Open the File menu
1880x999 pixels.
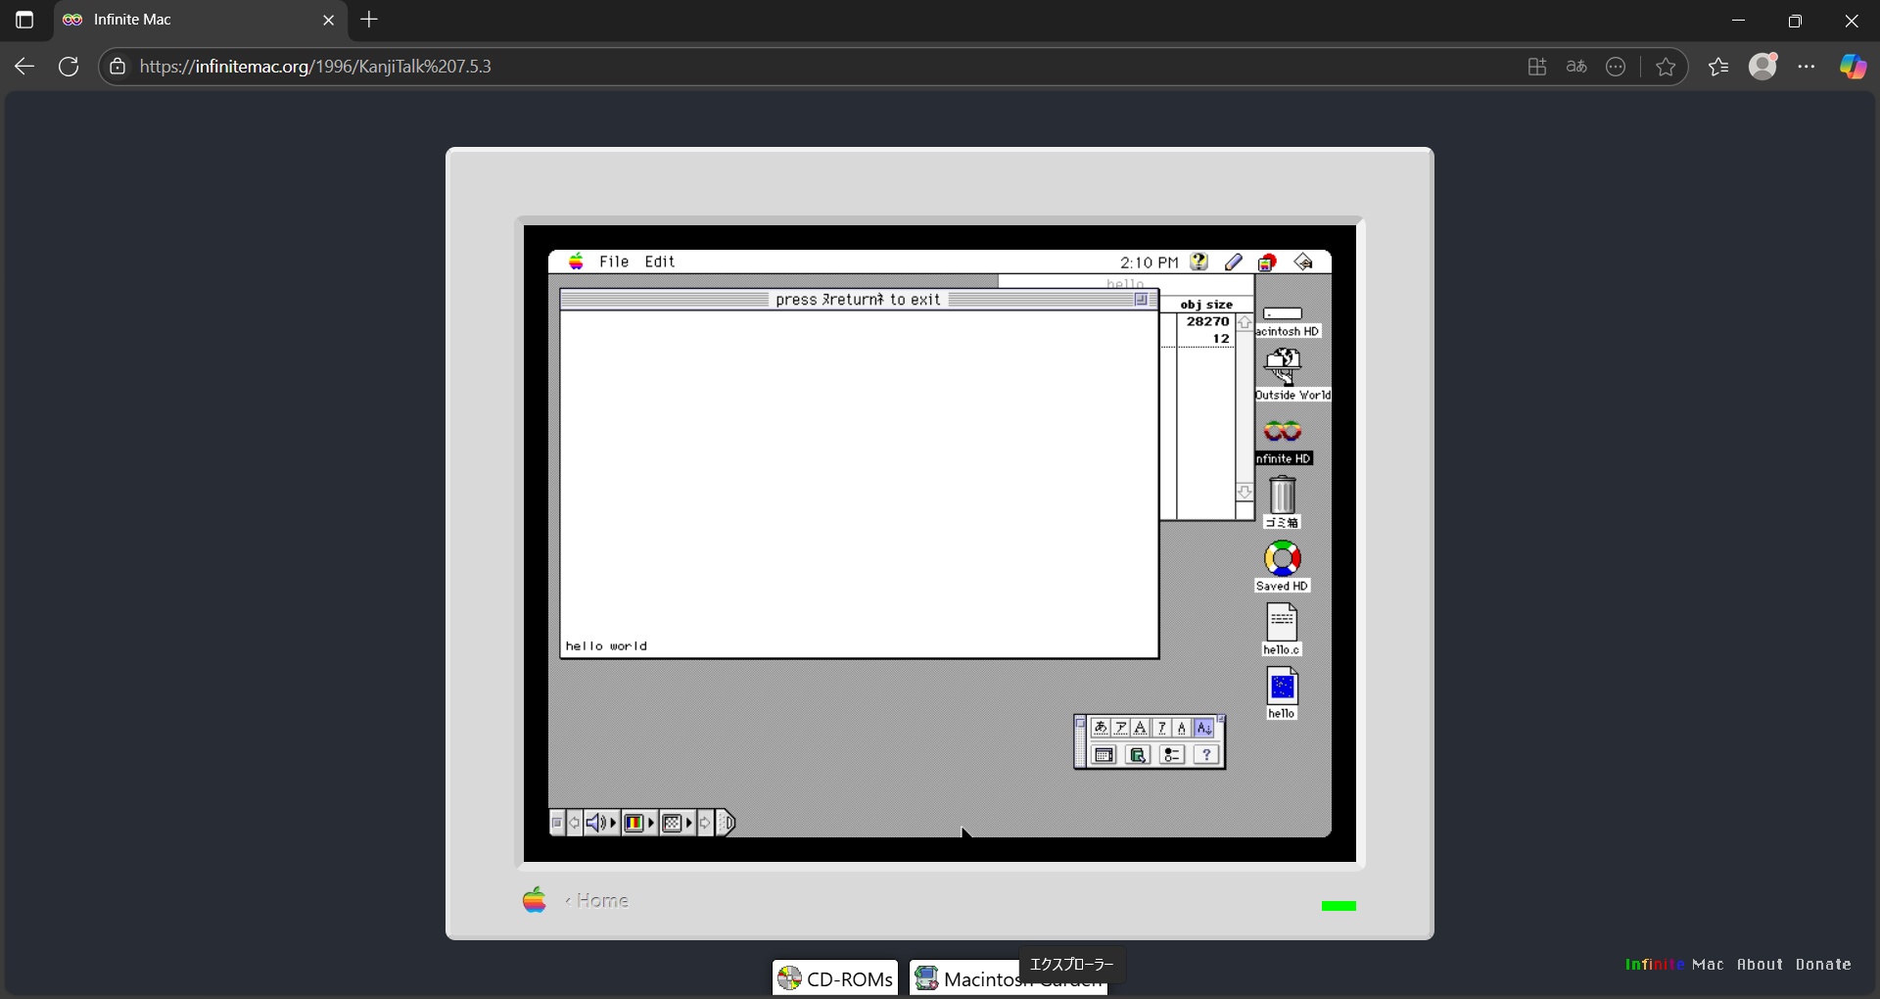614,262
